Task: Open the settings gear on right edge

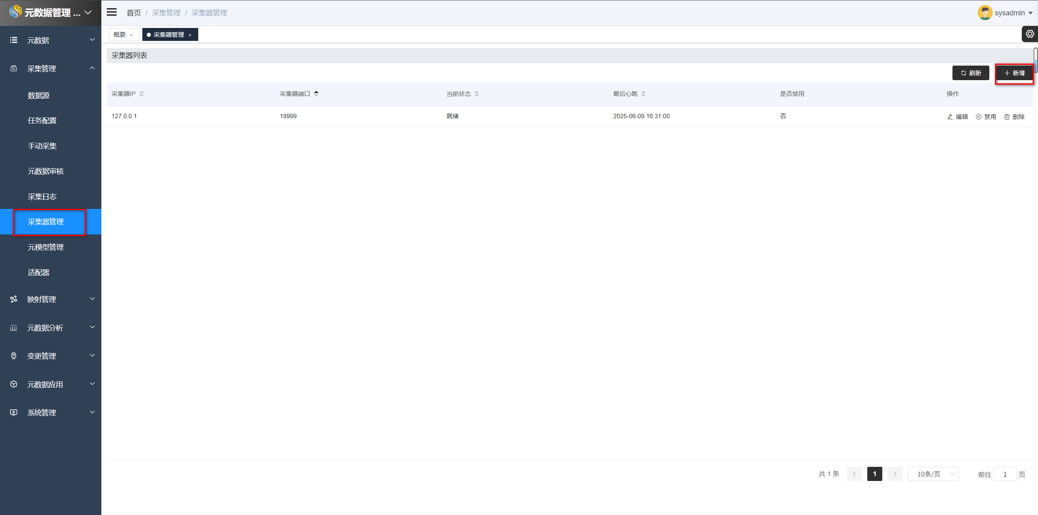Action: point(1029,34)
